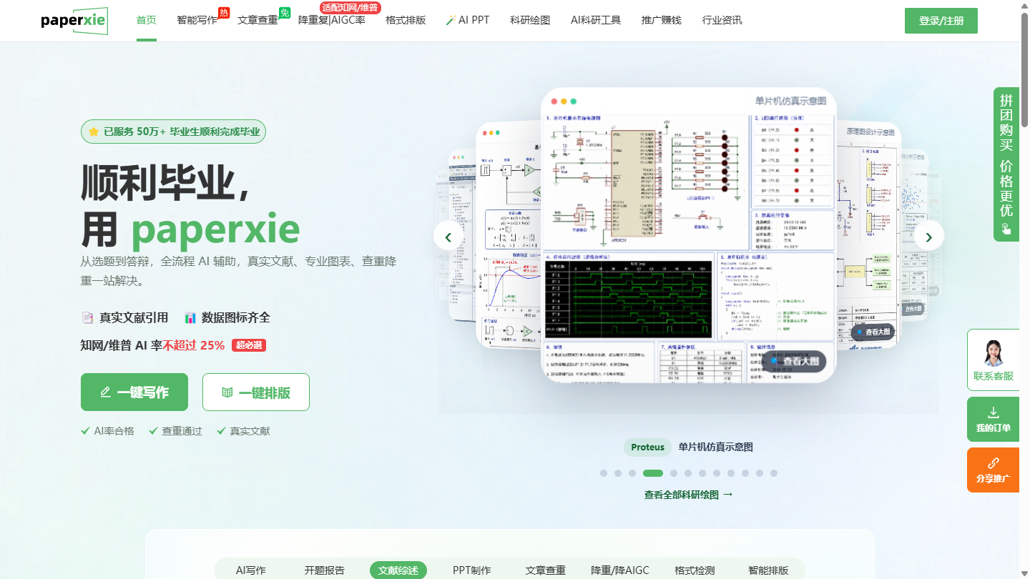Open 查看全部科研绘图 link
The image size is (1030, 579).
pyautogui.click(x=689, y=494)
